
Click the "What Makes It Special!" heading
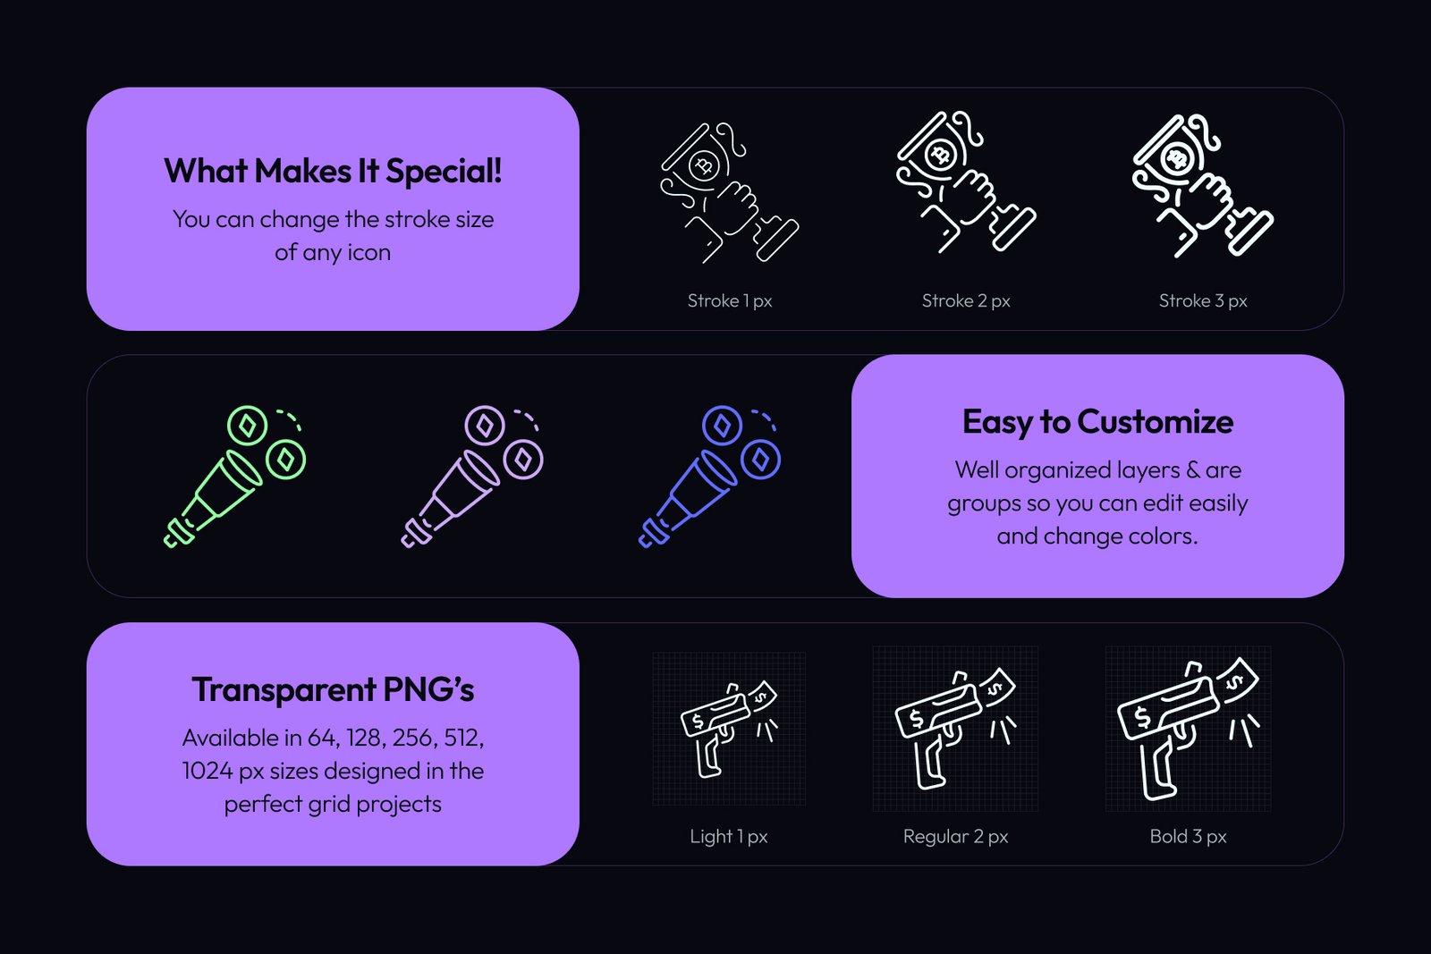point(333,171)
